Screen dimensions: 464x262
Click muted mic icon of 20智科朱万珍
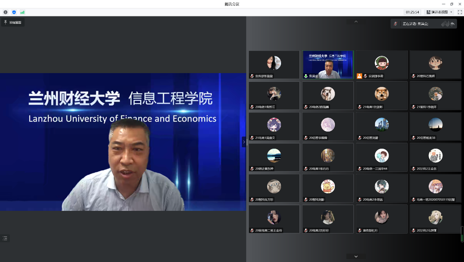pyautogui.click(x=252, y=200)
